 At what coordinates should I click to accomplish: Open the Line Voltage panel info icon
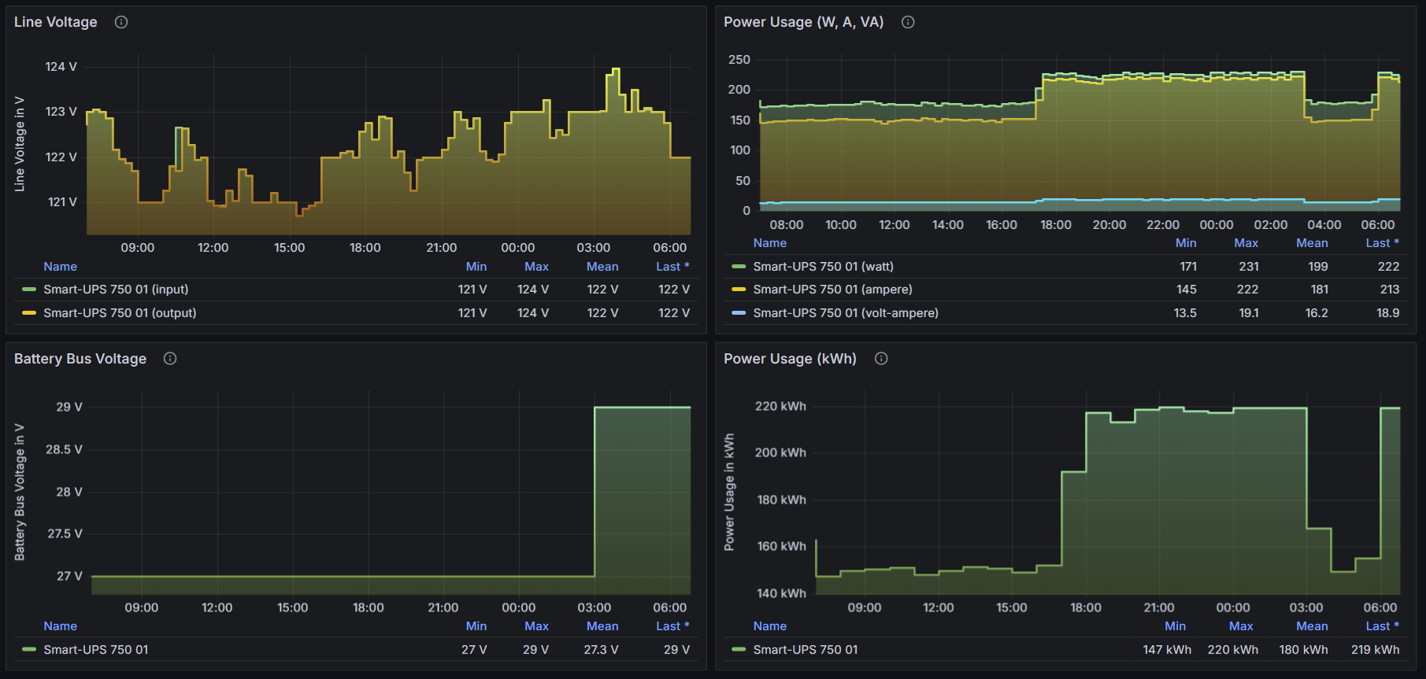click(x=121, y=22)
